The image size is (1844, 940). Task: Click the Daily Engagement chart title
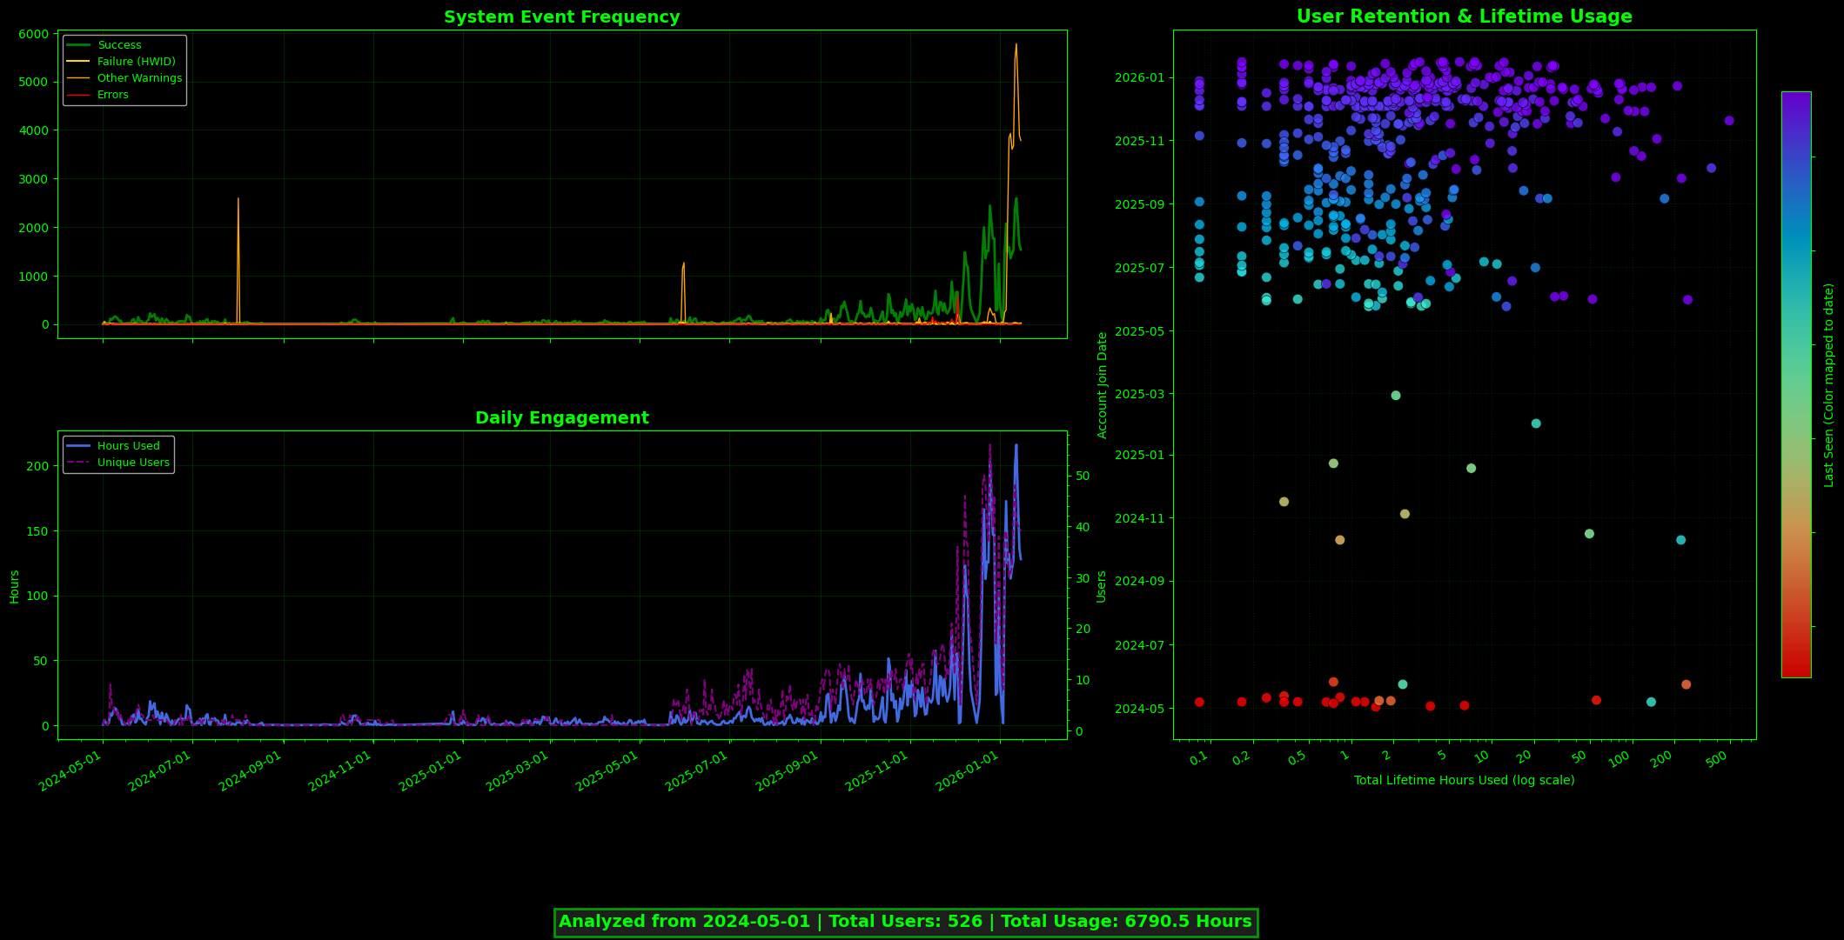click(561, 417)
